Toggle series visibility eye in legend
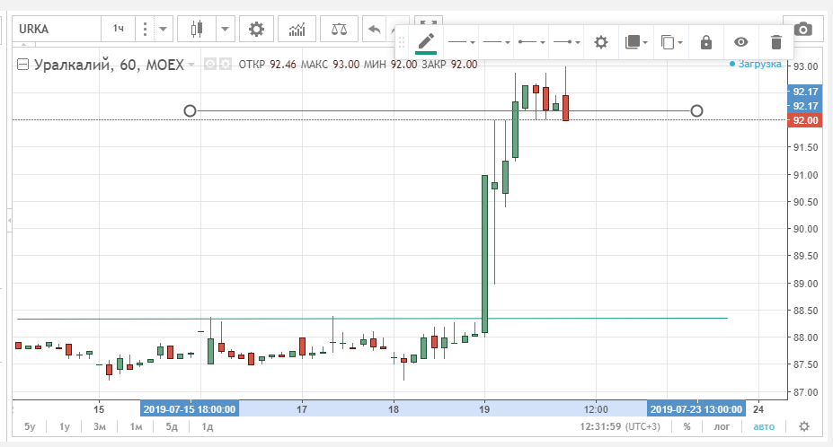The image size is (833, 447). coord(210,65)
